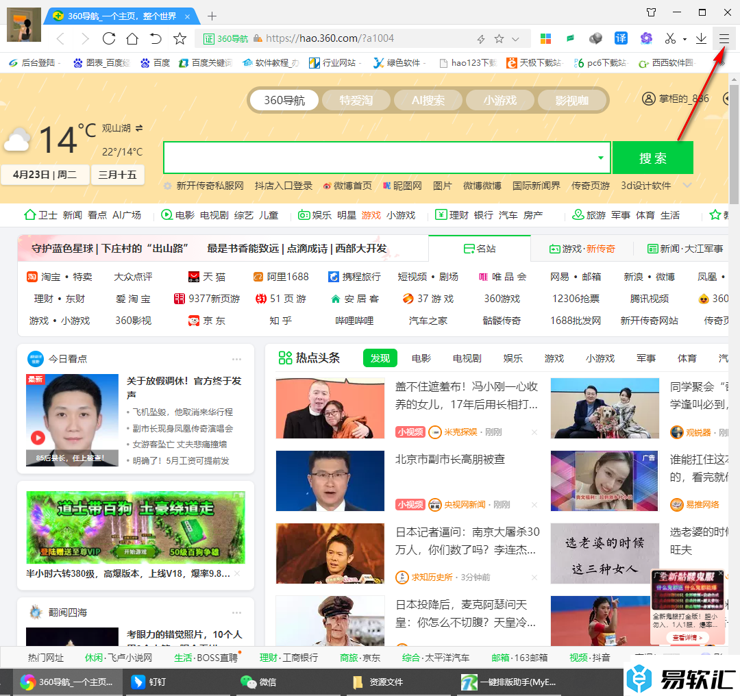Close the 360导航 tab

[x=187, y=16]
